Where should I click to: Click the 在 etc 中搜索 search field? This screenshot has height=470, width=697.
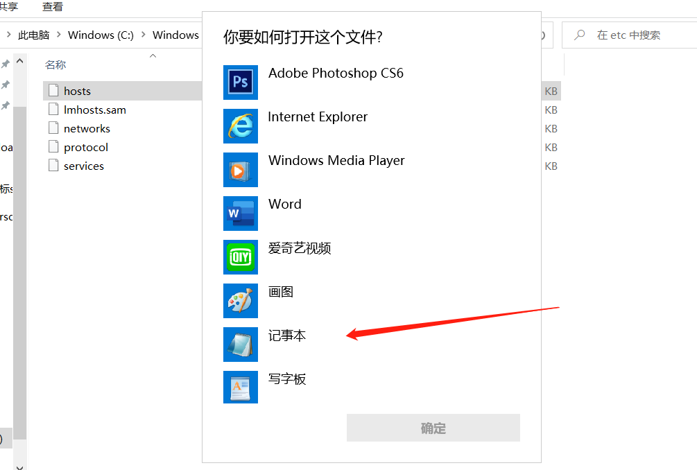click(630, 35)
